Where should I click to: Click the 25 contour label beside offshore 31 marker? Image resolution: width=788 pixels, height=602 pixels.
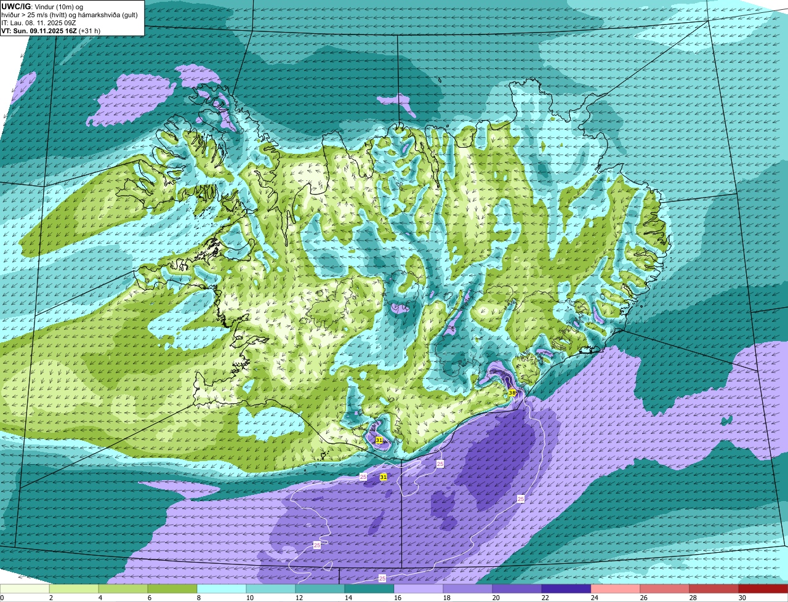(363, 477)
